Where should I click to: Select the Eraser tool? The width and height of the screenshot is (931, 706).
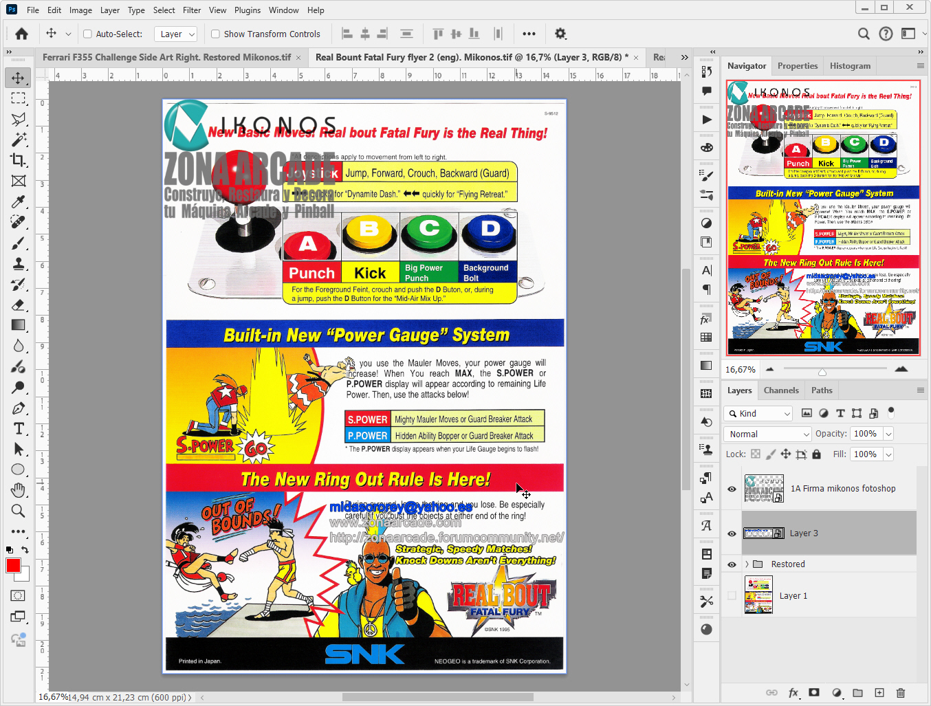coord(19,305)
